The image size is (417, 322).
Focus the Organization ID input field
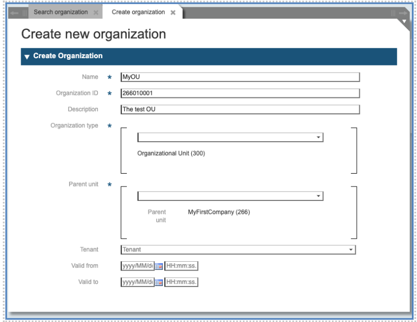[240, 93]
